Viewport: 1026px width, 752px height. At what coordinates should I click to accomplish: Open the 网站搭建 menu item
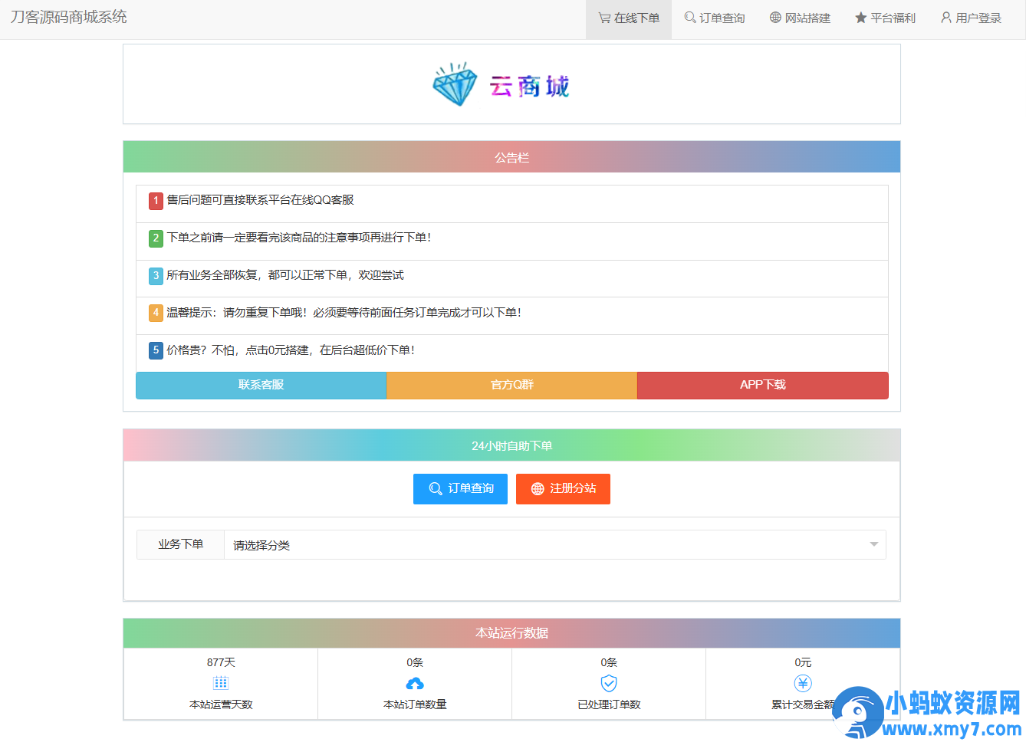point(800,18)
